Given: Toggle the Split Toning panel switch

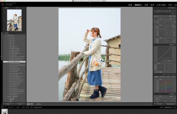Looking at the screenshot, I should pos(154,94).
